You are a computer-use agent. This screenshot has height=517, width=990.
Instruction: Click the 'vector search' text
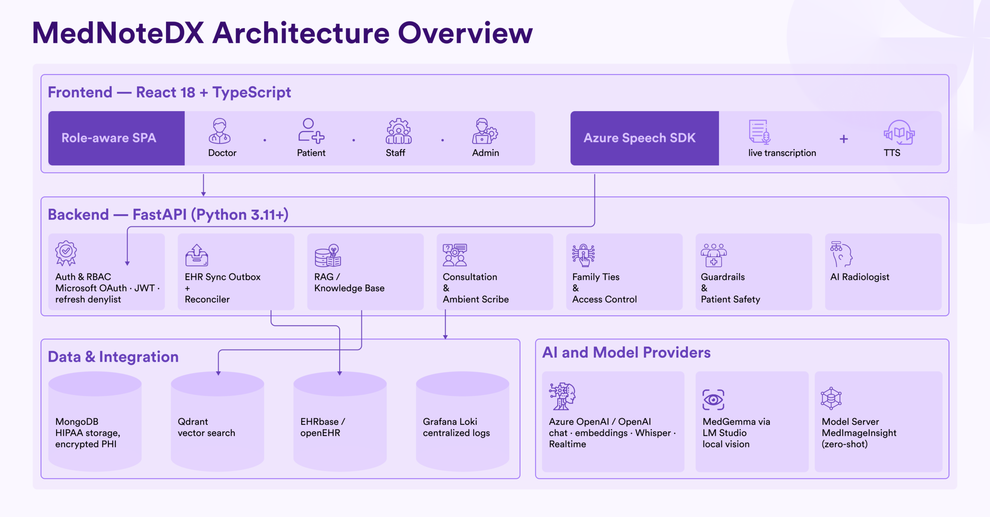point(207,433)
